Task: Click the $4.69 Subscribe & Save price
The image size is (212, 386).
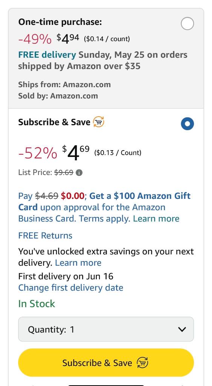Action: pyautogui.click(x=76, y=153)
